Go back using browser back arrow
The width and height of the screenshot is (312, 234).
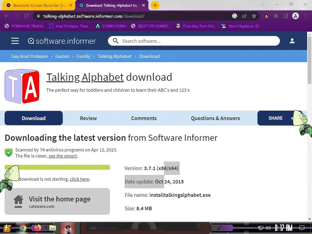pyautogui.click(x=7, y=16)
